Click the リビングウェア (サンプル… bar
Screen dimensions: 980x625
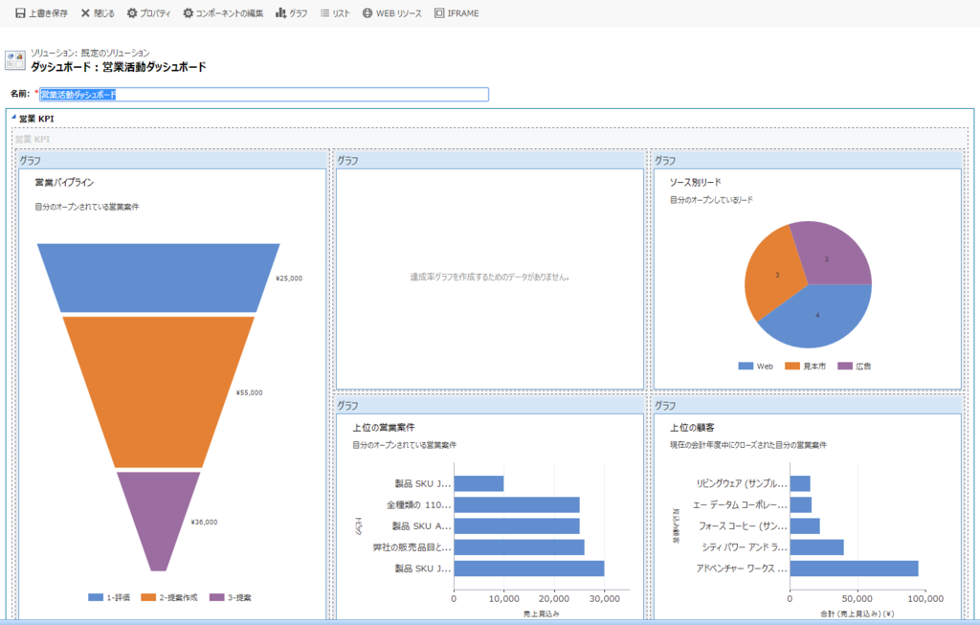800,483
